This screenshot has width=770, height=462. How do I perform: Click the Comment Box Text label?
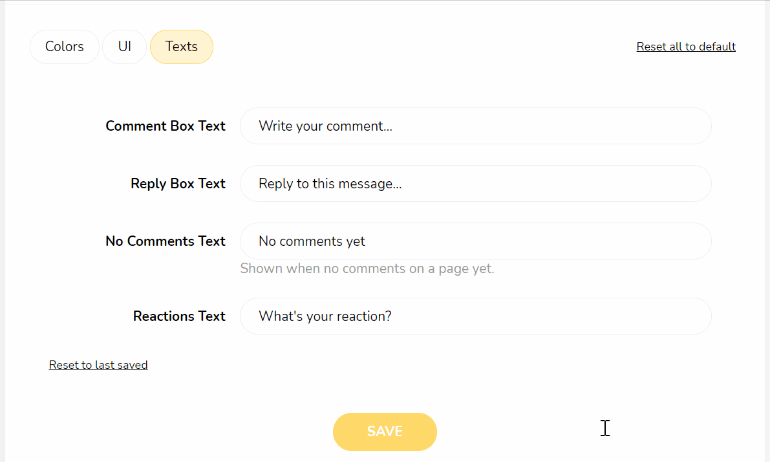[166, 126]
